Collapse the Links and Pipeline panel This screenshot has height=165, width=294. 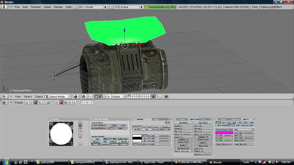91,119
